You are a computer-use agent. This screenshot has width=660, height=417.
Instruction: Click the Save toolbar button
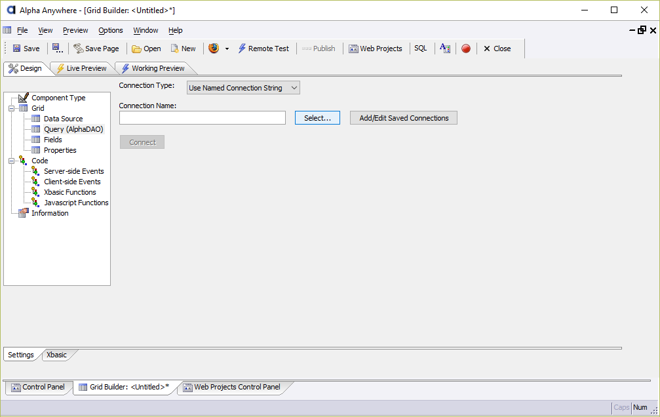pos(26,49)
